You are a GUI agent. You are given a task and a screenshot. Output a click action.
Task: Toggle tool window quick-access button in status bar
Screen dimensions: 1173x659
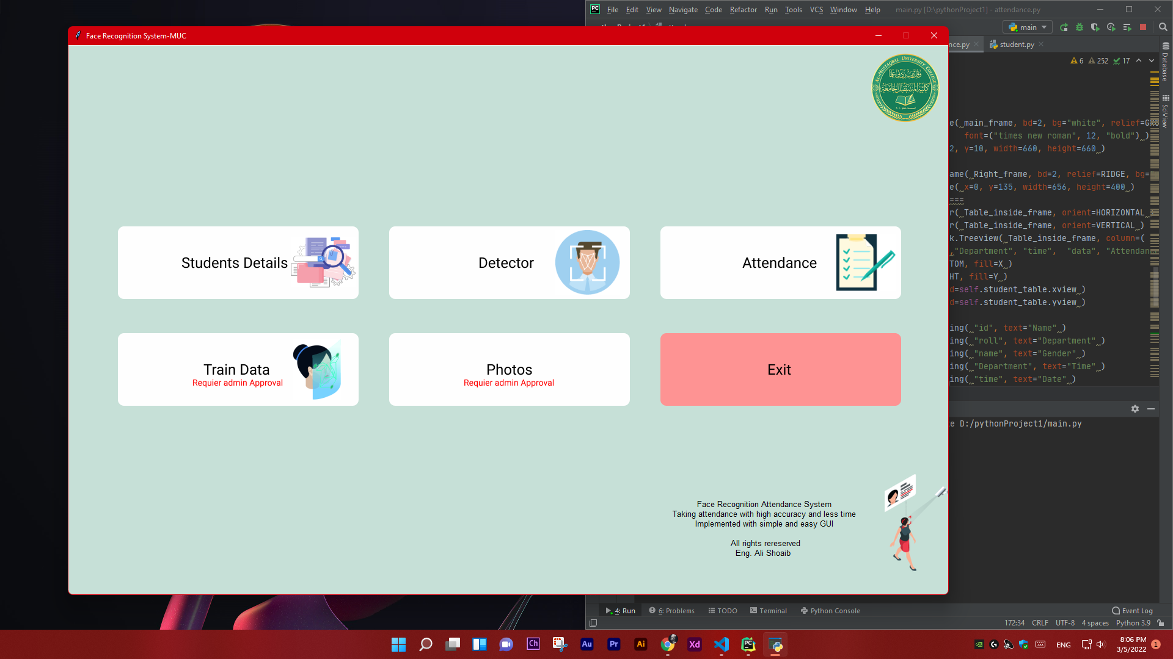click(593, 623)
